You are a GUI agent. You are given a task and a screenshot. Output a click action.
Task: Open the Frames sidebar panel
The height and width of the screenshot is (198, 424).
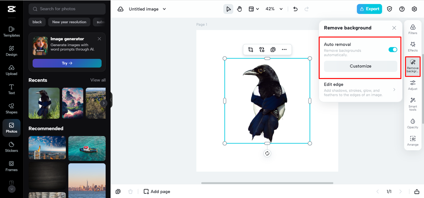[x=12, y=166]
